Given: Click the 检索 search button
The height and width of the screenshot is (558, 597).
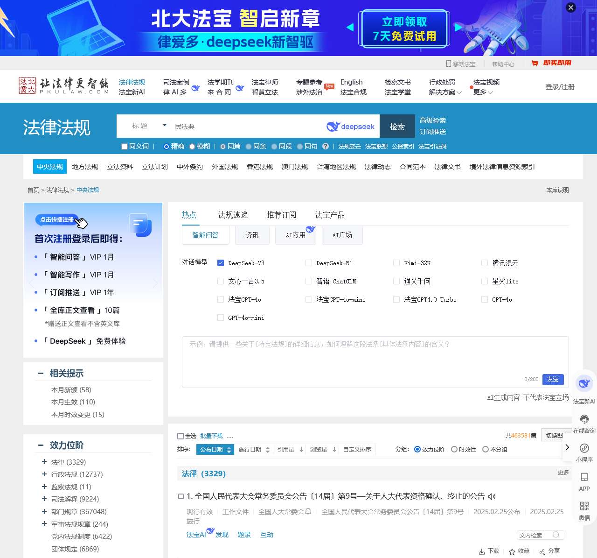Looking at the screenshot, I should pos(397,127).
